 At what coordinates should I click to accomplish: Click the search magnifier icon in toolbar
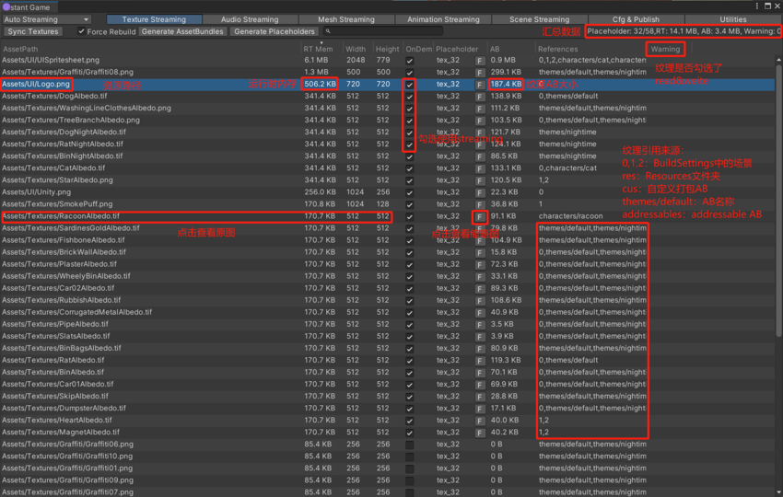[328, 31]
